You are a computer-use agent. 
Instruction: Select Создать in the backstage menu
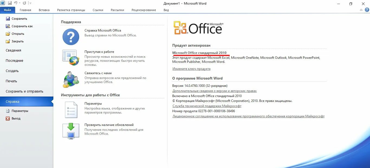coord(27,71)
